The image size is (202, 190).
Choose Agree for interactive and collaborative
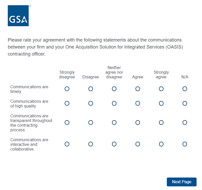pyautogui.click(x=138, y=144)
